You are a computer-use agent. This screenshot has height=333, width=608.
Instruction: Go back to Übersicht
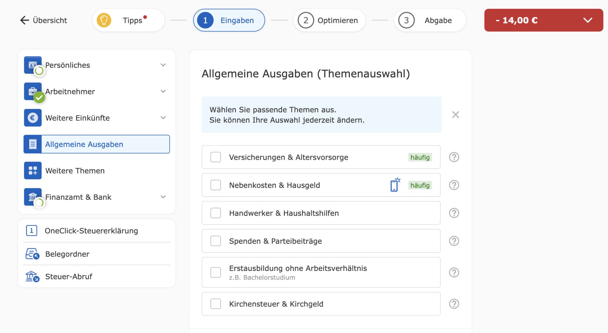[44, 20]
